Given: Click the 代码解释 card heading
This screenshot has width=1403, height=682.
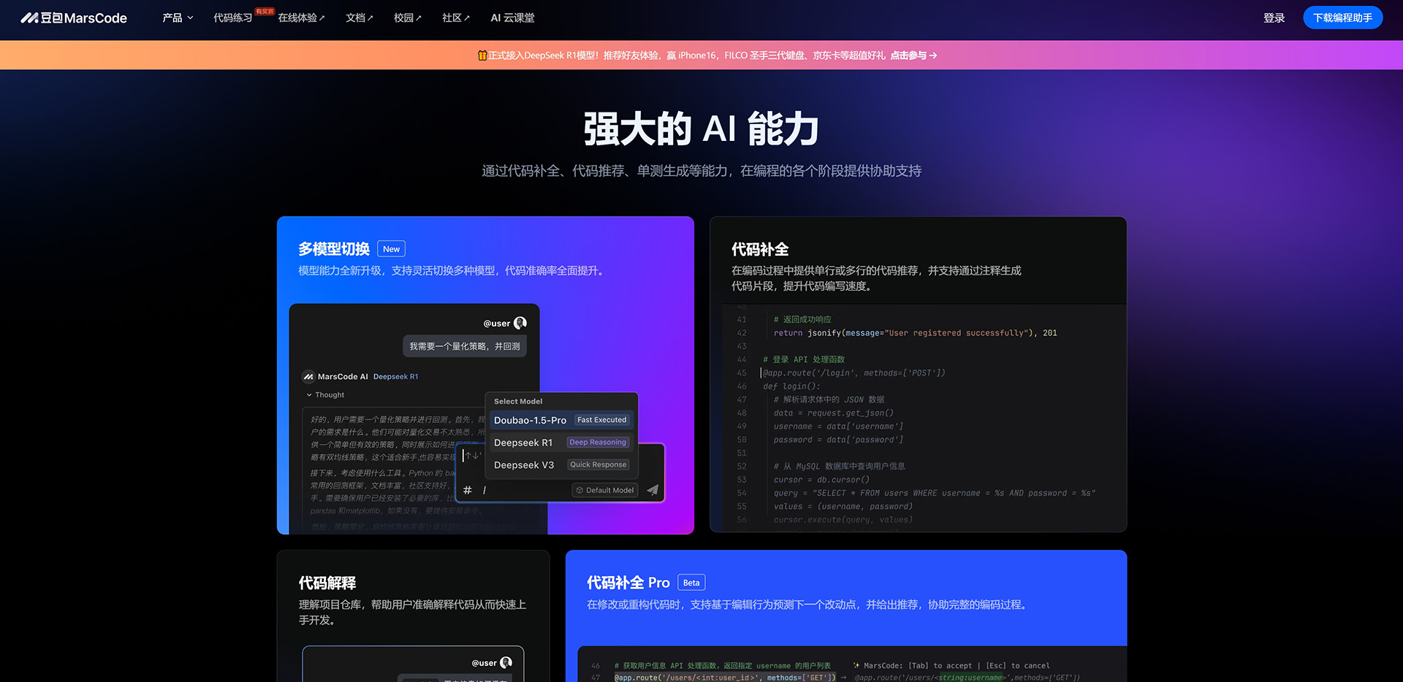Looking at the screenshot, I should click(x=327, y=583).
